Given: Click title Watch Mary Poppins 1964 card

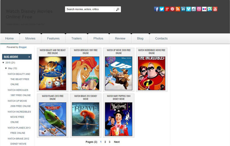Looking at the screenshot, I should [x=118, y=98].
